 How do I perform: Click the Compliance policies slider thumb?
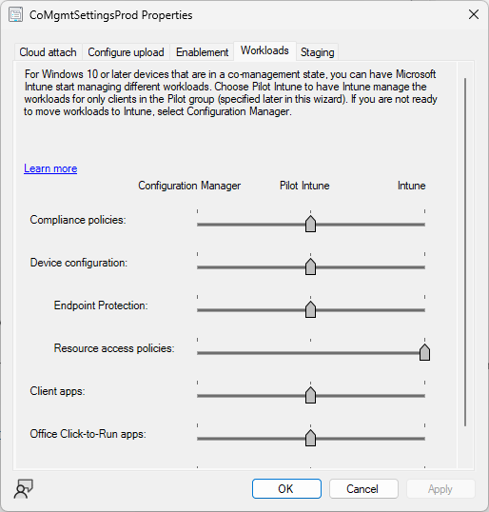click(310, 224)
